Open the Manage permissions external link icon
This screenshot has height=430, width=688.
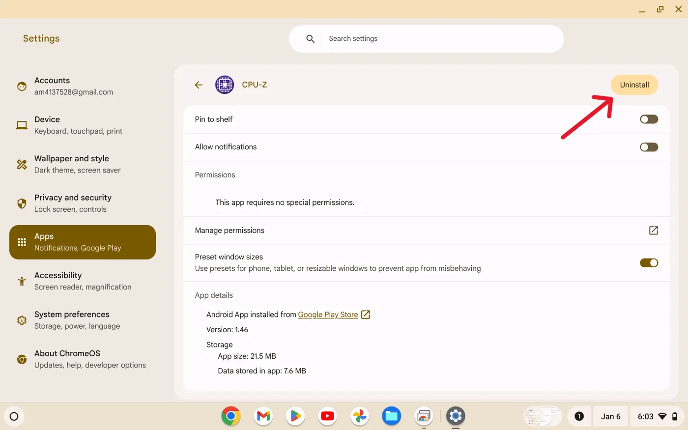[x=653, y=230]
